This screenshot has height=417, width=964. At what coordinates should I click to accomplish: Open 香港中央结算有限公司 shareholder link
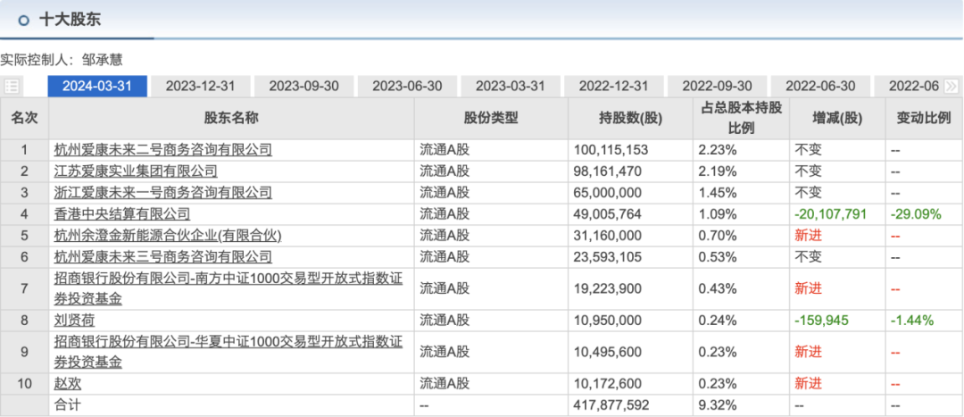(122, 214)
